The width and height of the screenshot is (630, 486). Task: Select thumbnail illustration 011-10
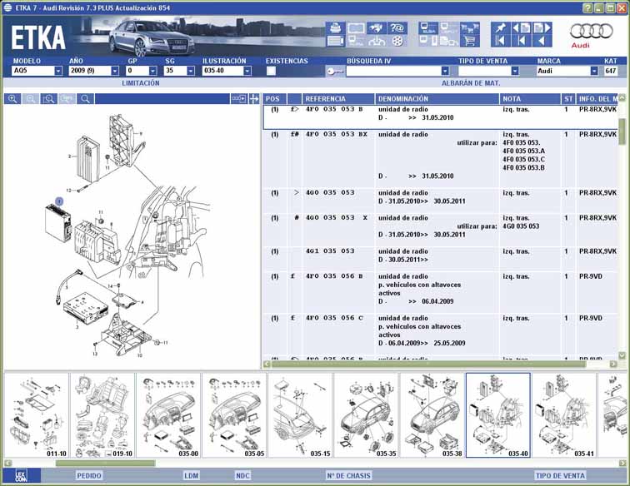tap(37, 415)
